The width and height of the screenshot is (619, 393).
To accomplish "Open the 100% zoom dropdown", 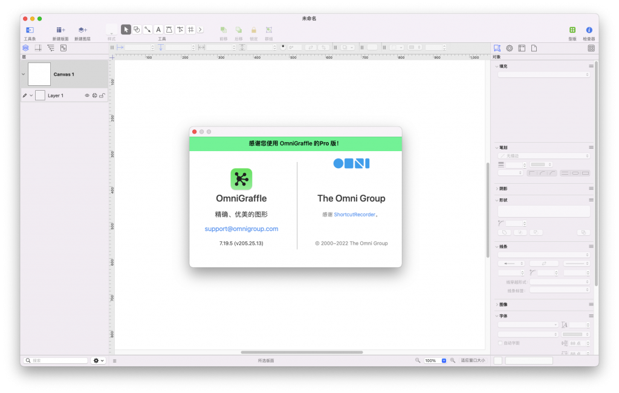I will [x=444, y=360].
